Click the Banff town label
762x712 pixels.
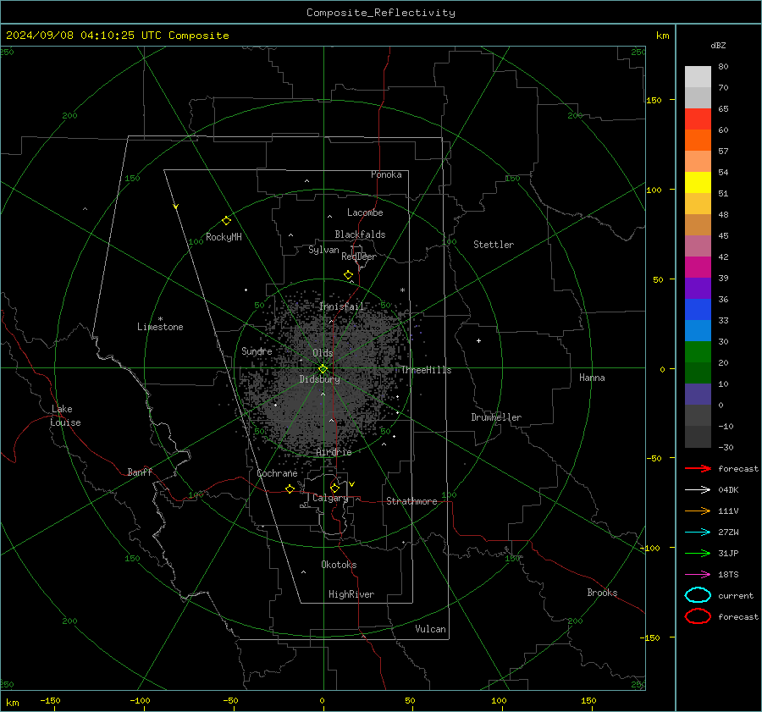coord(140,472)
